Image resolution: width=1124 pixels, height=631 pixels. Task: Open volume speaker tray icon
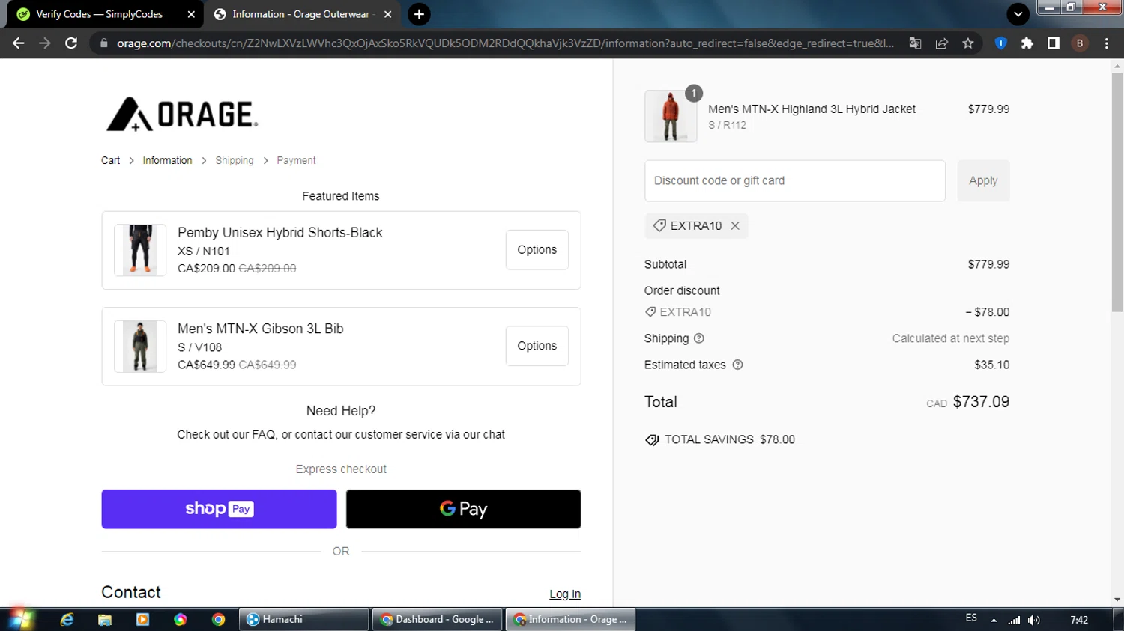point(1034,620)
